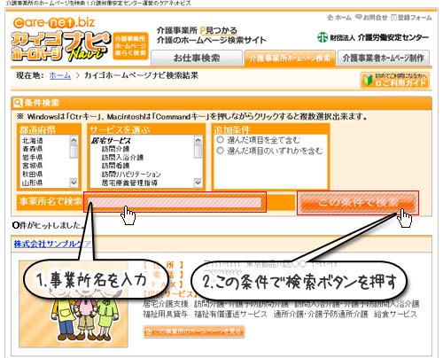Screen dimensions: 443x358
Task: Switch to the お仕事検索 tab
Action: tap(197, 58)
